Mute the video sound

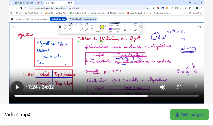(163, 87)
